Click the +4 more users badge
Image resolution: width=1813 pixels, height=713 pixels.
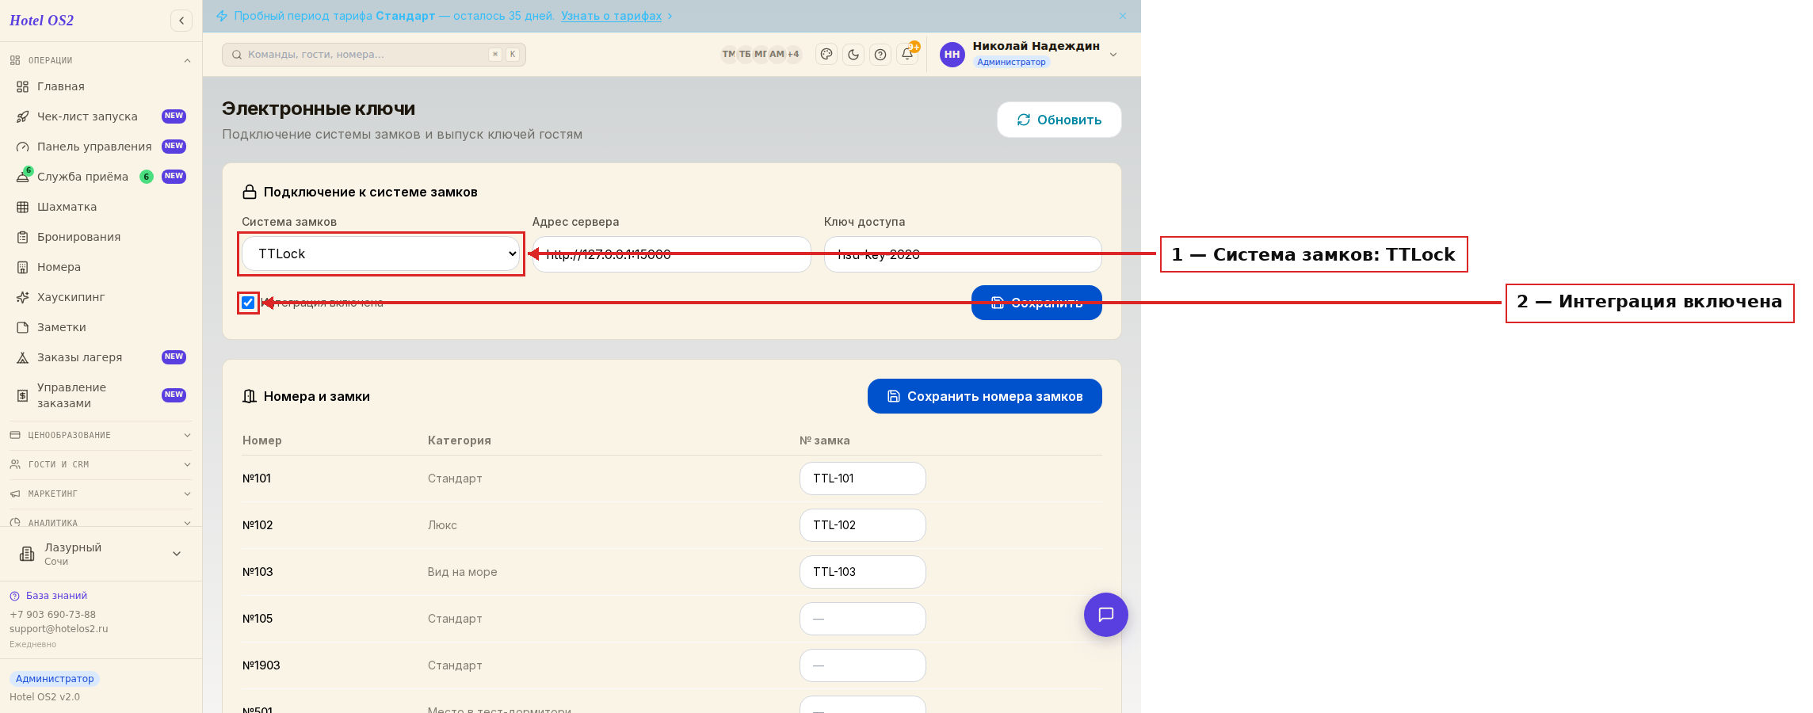793,55
